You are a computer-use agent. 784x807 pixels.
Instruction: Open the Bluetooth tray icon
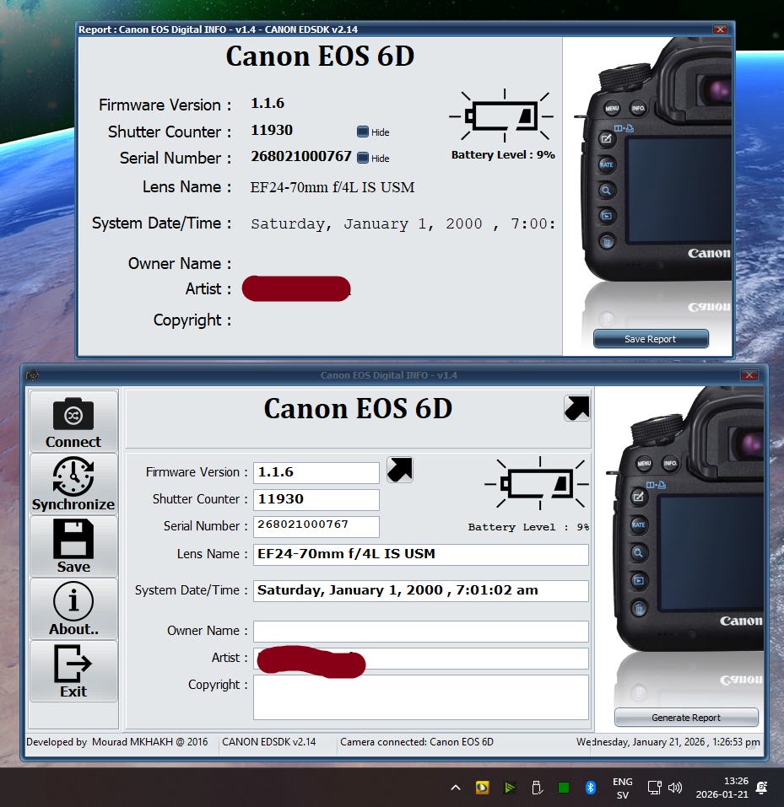coord(590,788)
